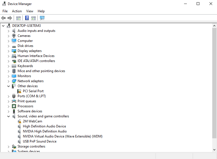Select NVIDIA Virtual Audio Device (Wave Extensible)
Screen dimensions: 217x159
[63, 136]
